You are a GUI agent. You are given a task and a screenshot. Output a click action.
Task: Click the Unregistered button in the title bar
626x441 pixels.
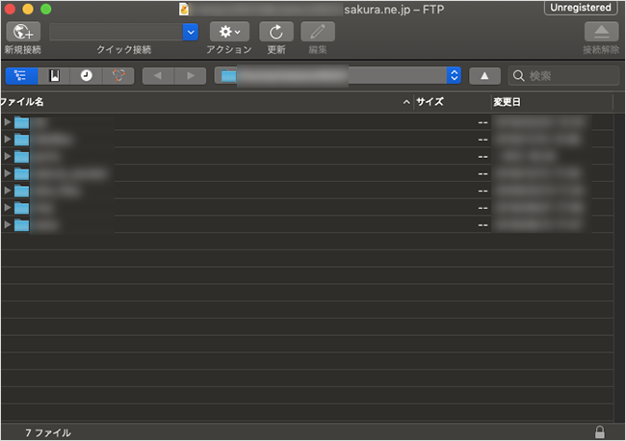[x=581, y=8]
